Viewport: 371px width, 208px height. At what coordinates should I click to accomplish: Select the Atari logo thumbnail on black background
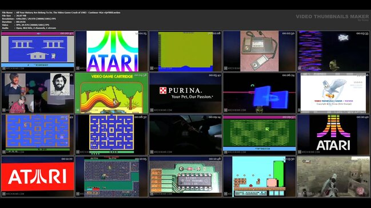pos(333,135)
